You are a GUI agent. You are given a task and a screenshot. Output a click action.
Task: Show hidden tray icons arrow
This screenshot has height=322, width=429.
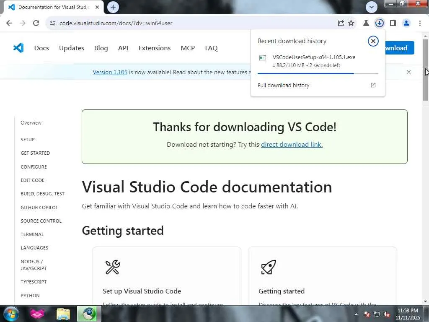tap(356, 314)
